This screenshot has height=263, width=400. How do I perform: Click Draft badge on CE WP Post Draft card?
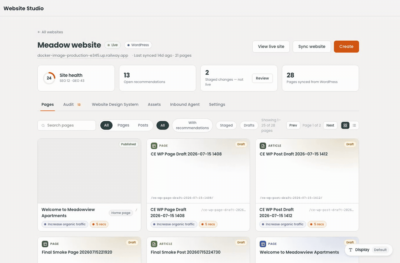[350, 144]
